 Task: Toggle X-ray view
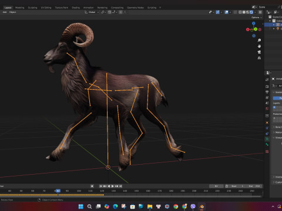[235, 12]
